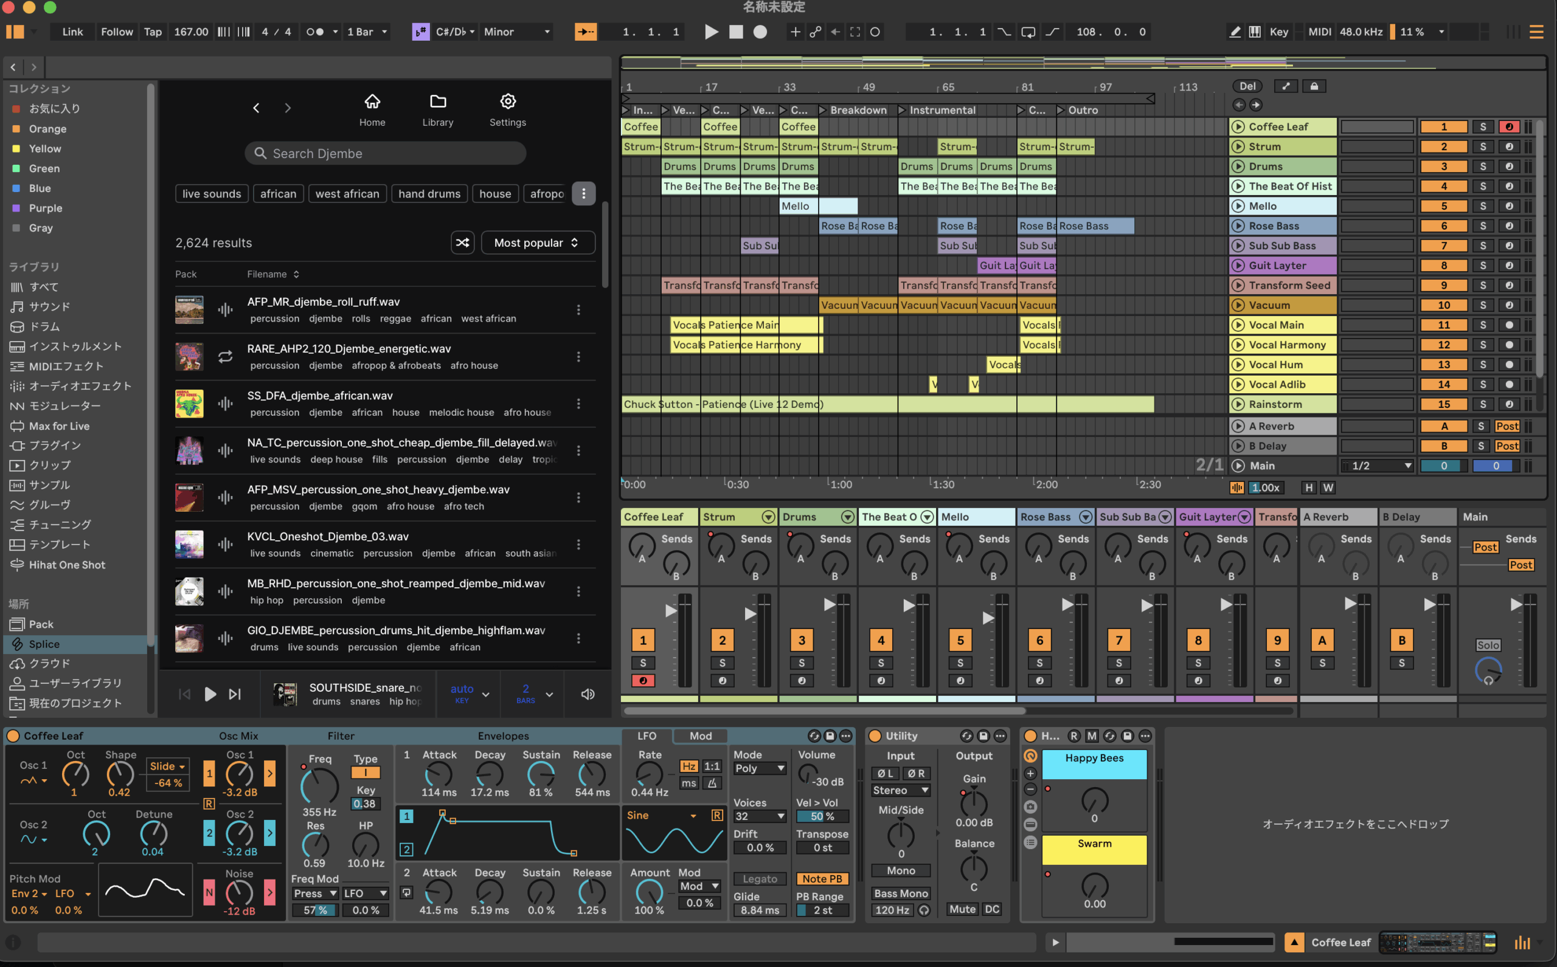The height and width of the screenshot is (967, 1557).
Task: Select the Splice place in browser
Action: tap(44, 644)
